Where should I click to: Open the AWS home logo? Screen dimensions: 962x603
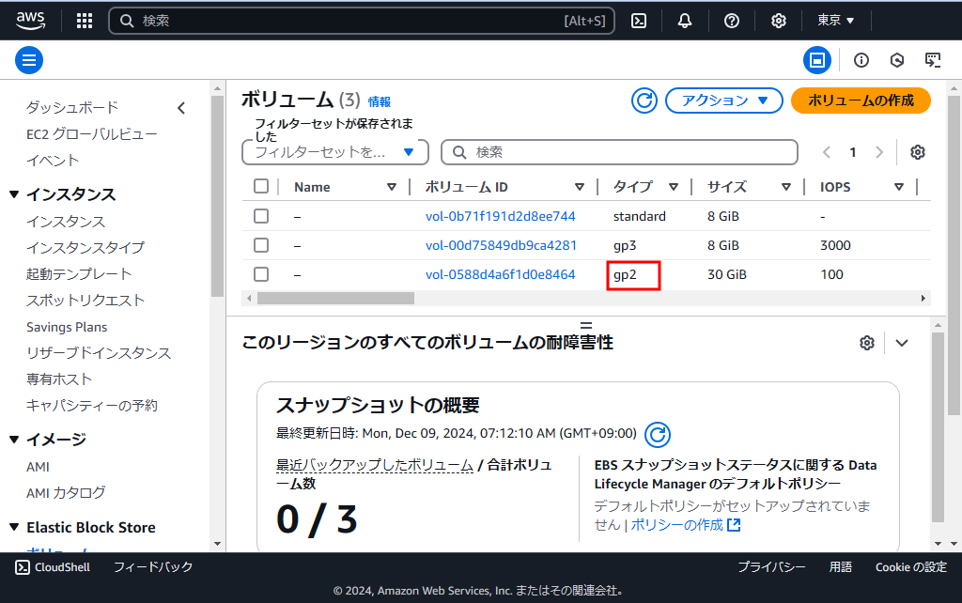pos(30,21)
